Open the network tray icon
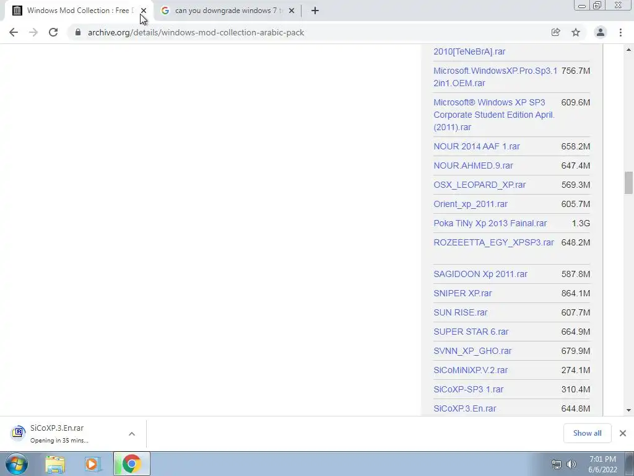The width and height of the screenshot is (634, 476). [557, 464]
